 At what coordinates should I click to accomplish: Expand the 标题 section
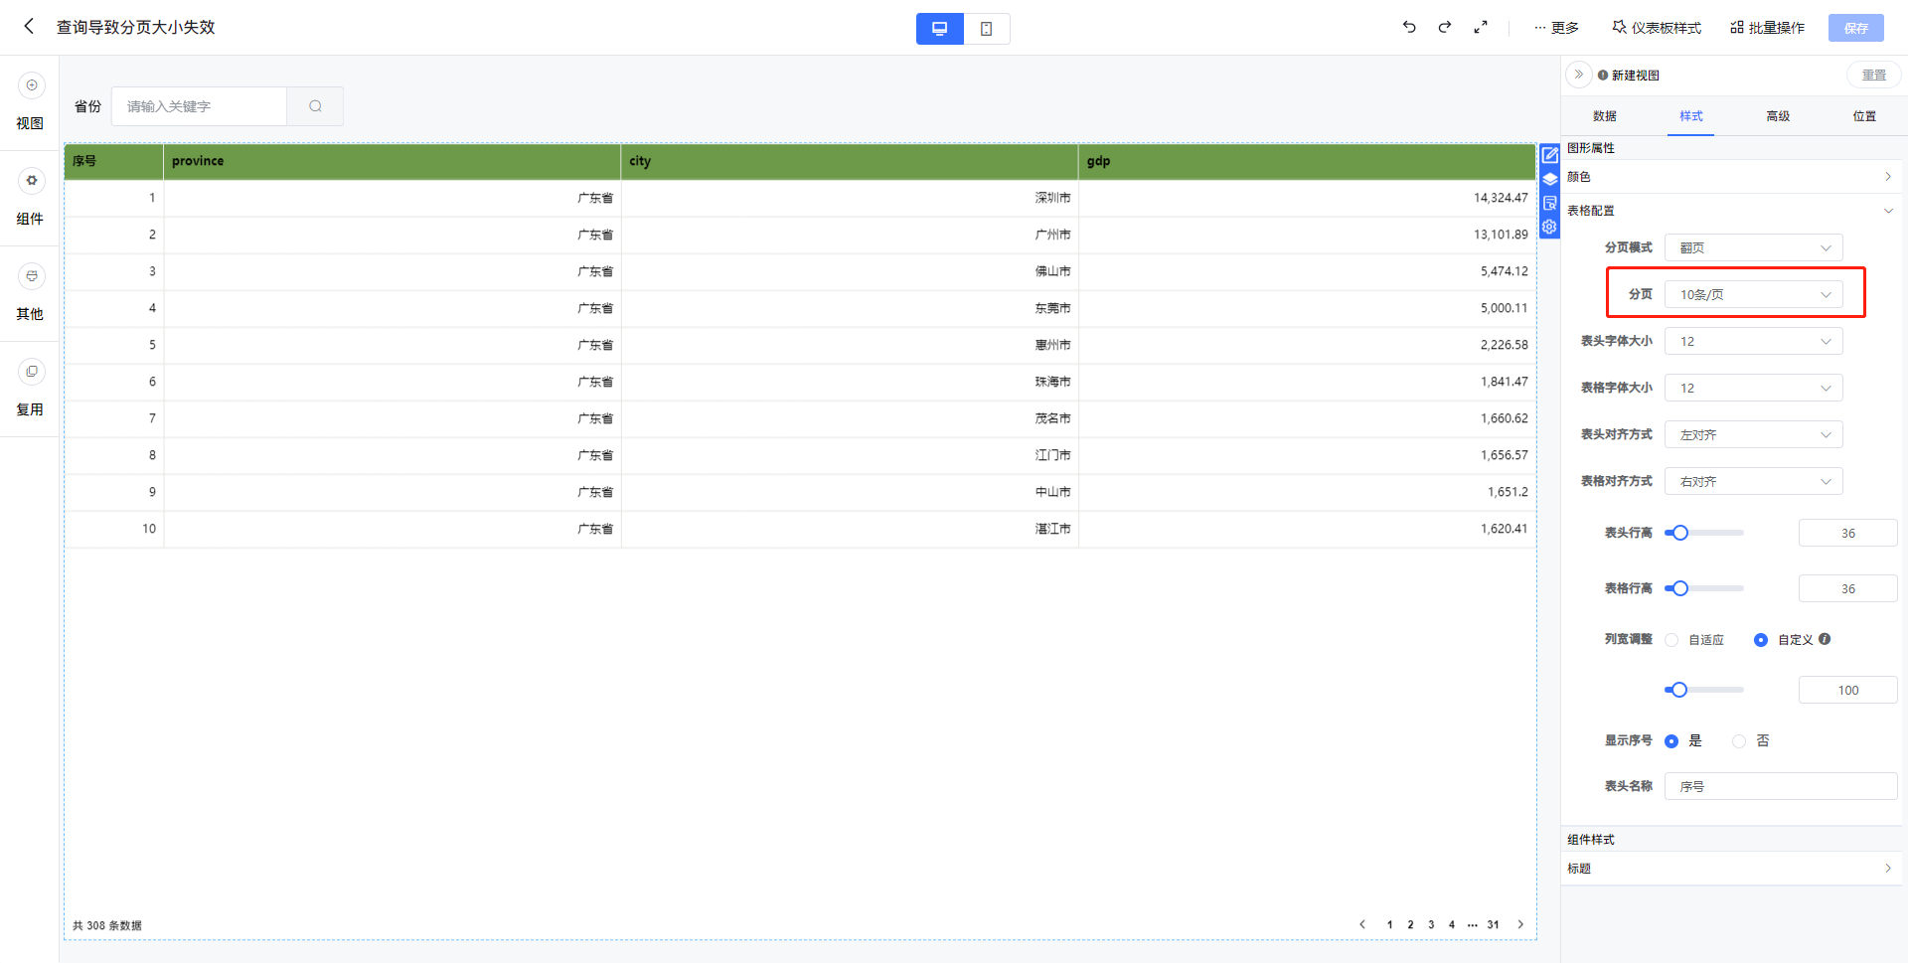[1730, 869]
